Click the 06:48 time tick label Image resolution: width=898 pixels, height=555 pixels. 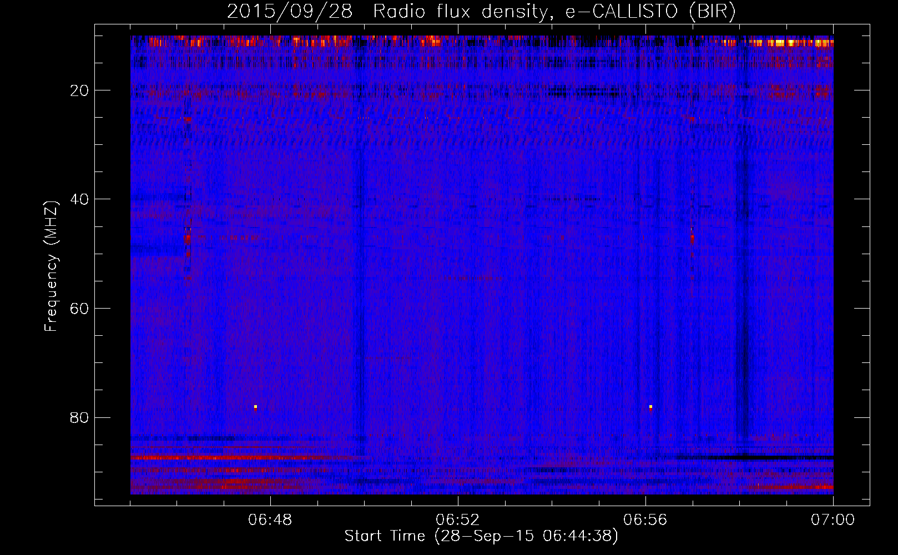[x=270, y=520]
